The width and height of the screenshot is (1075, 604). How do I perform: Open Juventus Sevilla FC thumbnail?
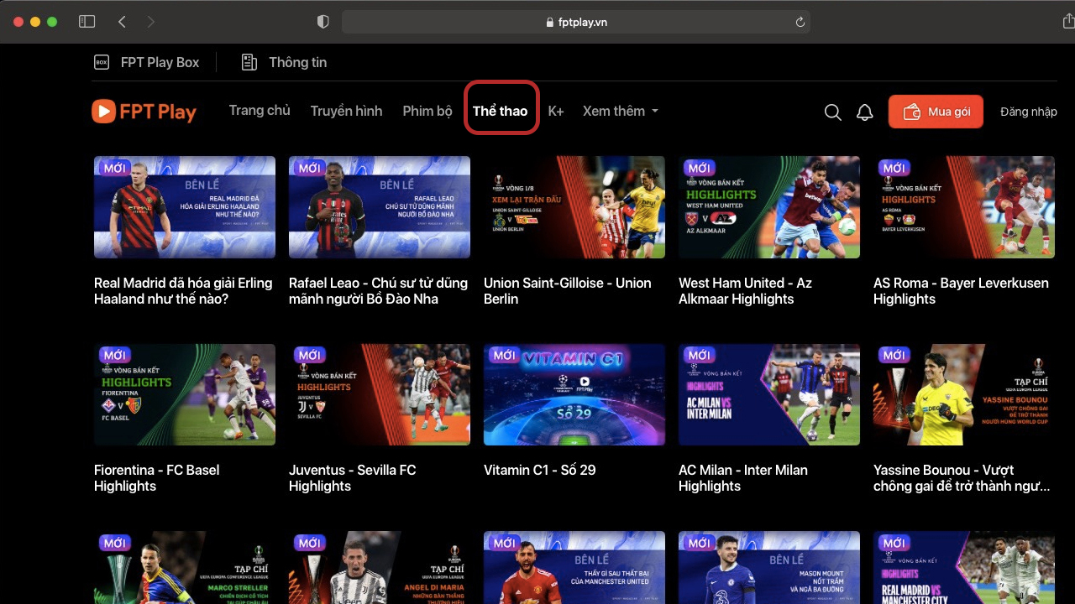(x=380, y=394)
